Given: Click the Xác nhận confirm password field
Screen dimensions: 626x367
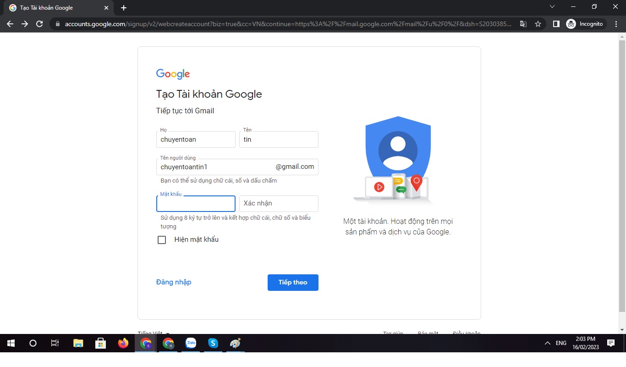Looking at the screenshot, I should (x=279, y=204).
